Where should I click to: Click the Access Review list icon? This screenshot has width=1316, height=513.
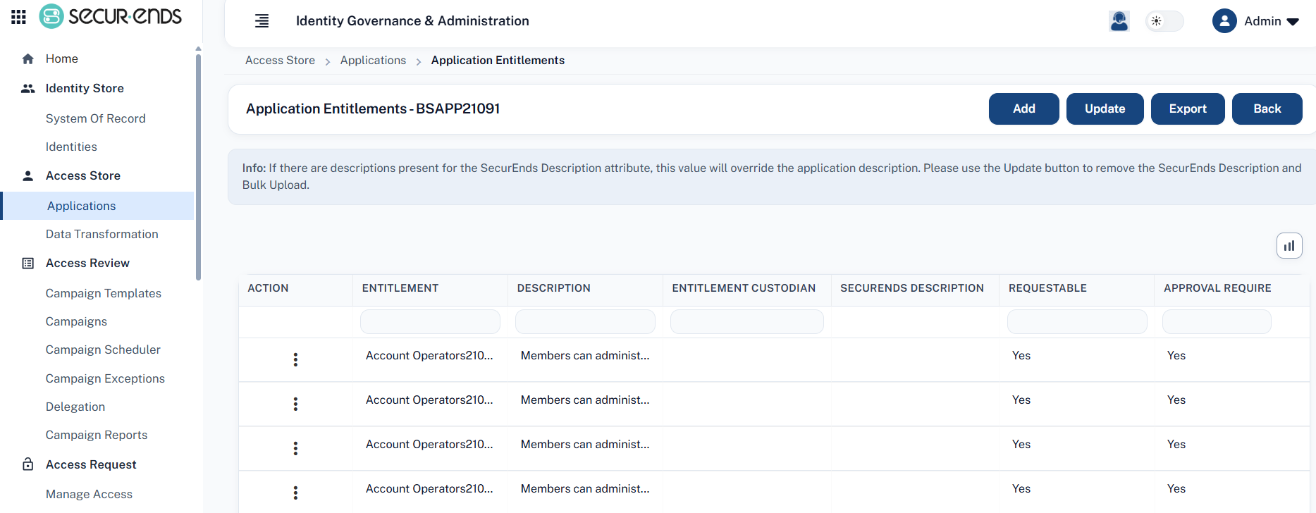28,264
